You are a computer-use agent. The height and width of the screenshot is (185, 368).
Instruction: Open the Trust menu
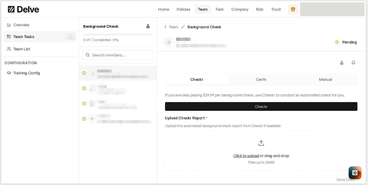pos(276,9)
